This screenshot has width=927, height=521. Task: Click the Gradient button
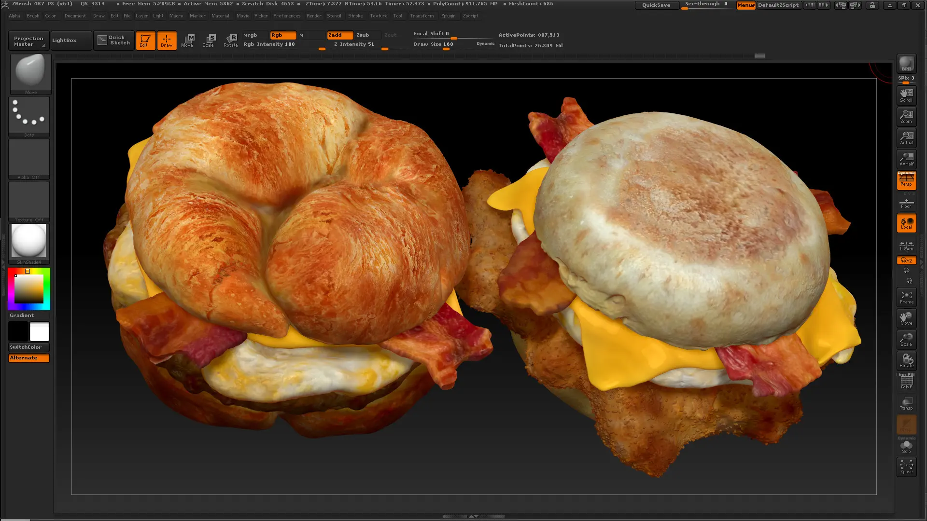29,315
